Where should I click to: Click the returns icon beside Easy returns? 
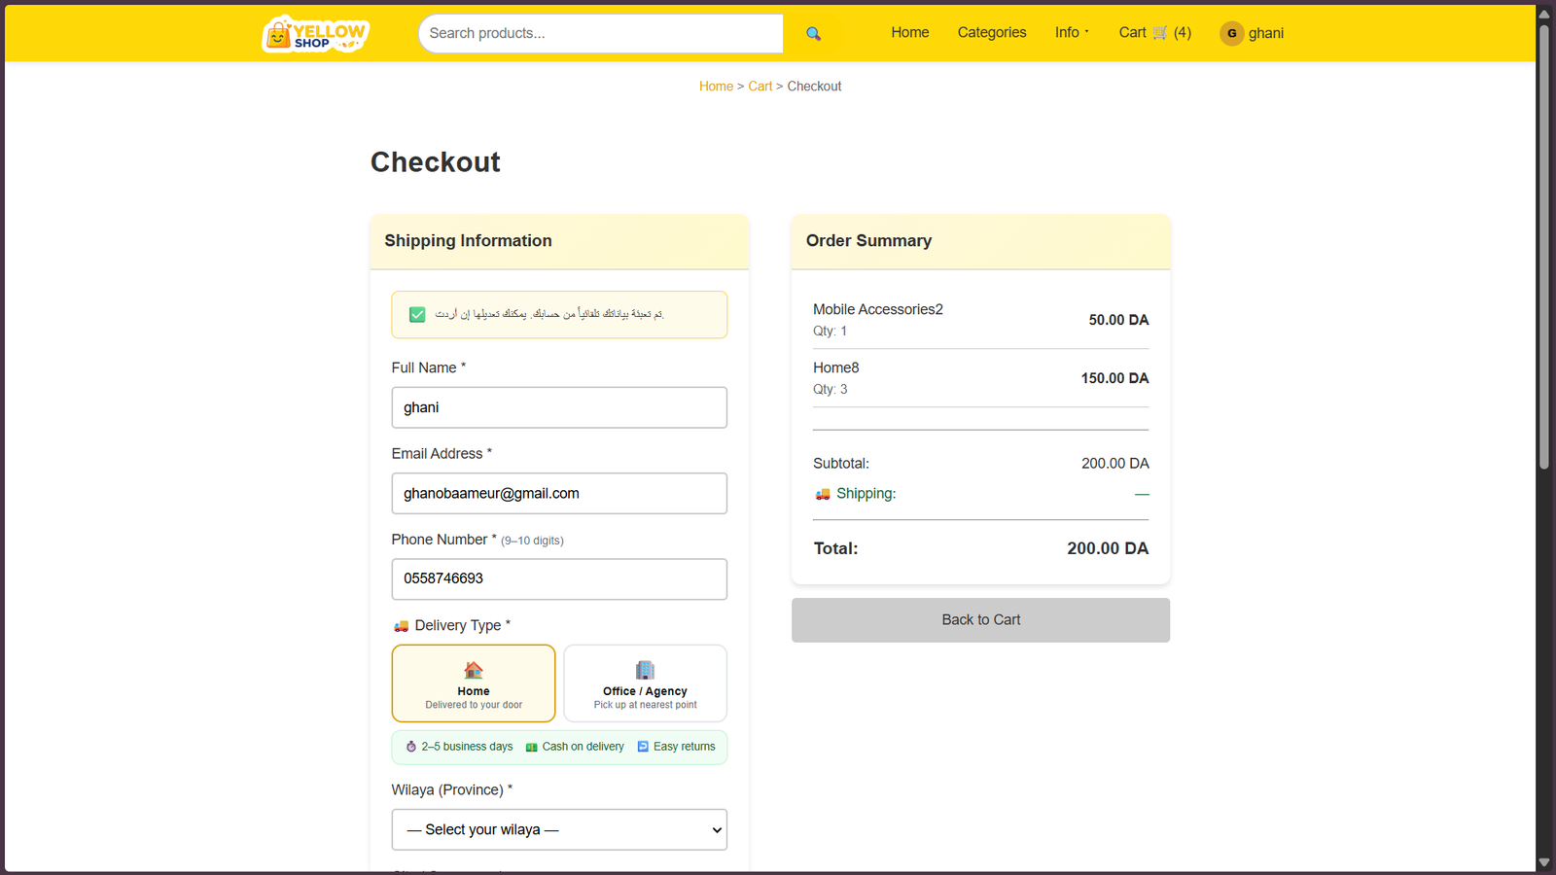pos(643,747)
